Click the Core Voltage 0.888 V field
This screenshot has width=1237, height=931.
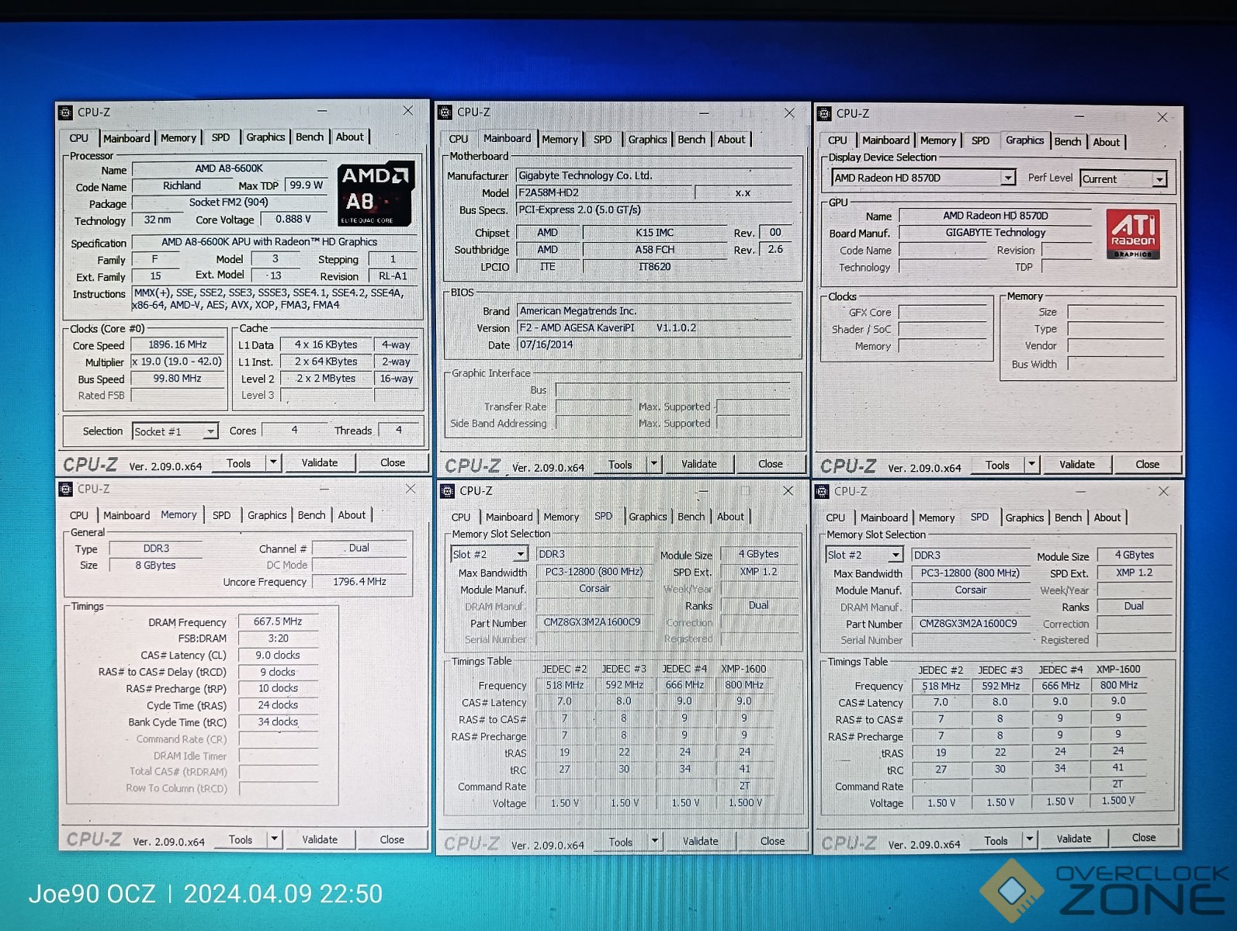point(293,220)
